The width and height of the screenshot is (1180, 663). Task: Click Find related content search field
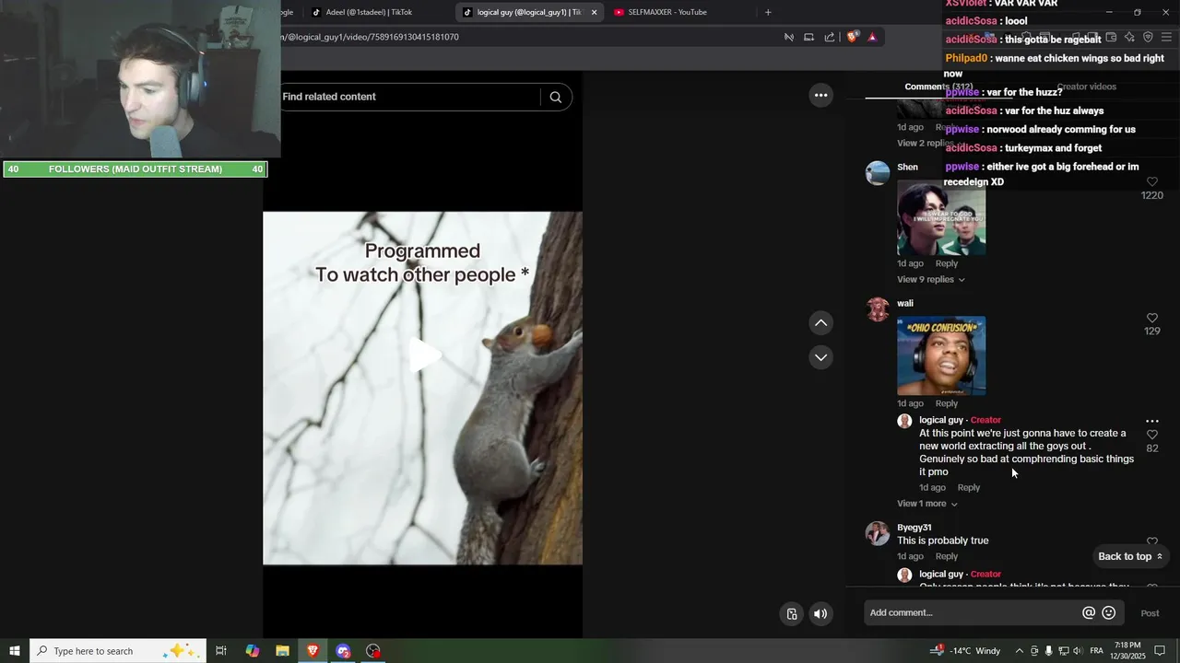[410, 97]
